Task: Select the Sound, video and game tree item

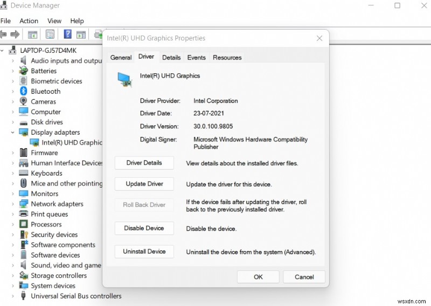Action: 66,265
